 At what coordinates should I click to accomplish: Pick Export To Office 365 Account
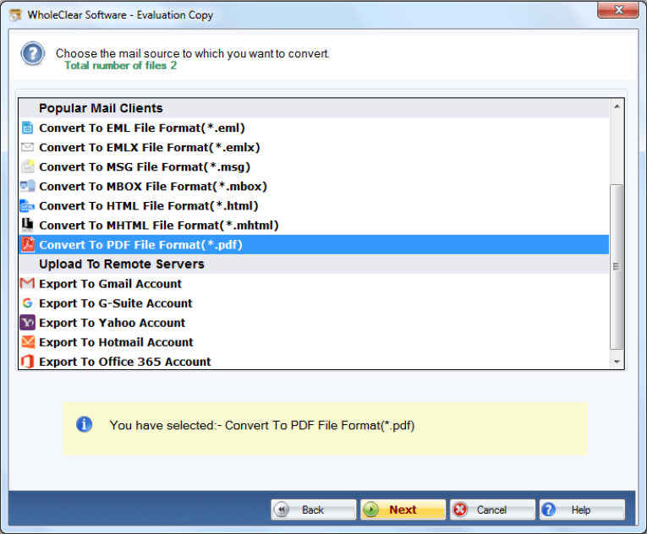(x=314, y=362)
